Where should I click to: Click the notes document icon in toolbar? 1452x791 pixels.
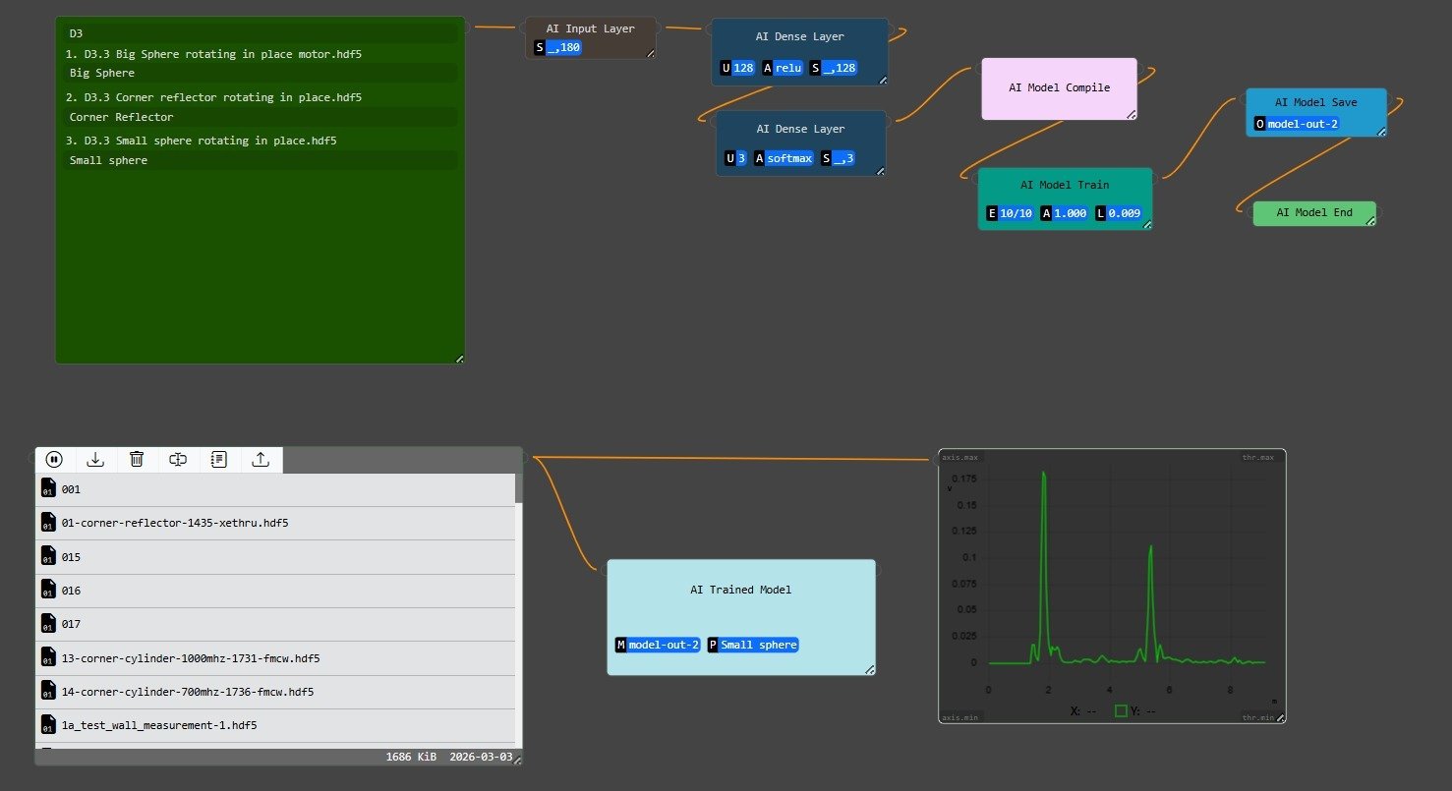coord(219,459)
